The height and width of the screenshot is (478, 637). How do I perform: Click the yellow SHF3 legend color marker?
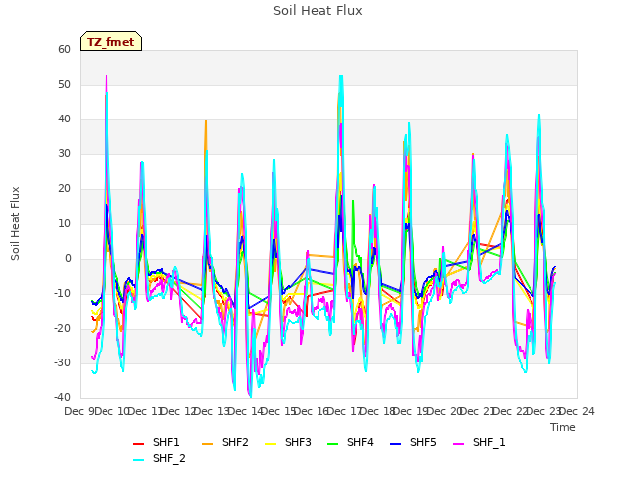coord(270,444)
